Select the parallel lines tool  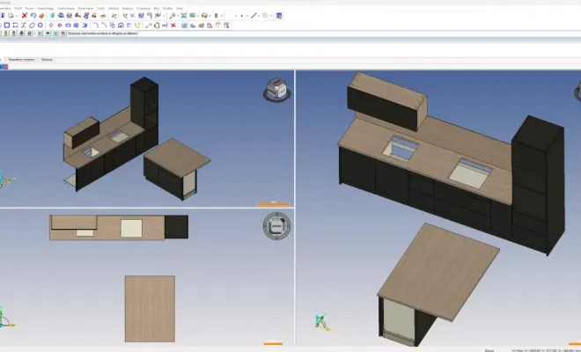pyautogui.click(x=51, y=26)
